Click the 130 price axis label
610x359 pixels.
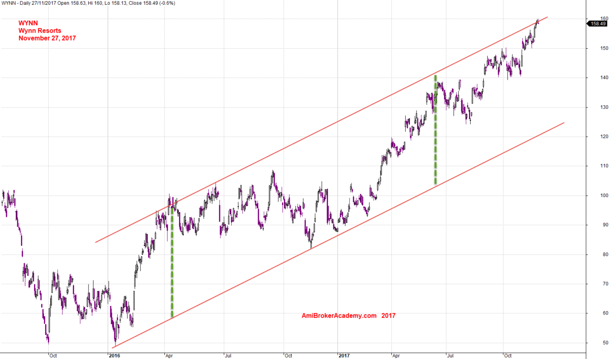(x=604, y=107)
